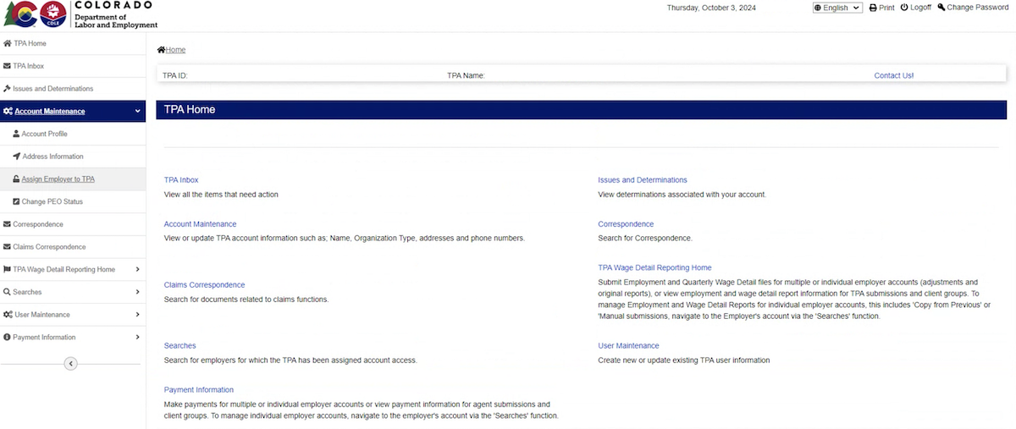Click the Change Password key icon
Viewport: 1016px width, 429px height.
941,8
